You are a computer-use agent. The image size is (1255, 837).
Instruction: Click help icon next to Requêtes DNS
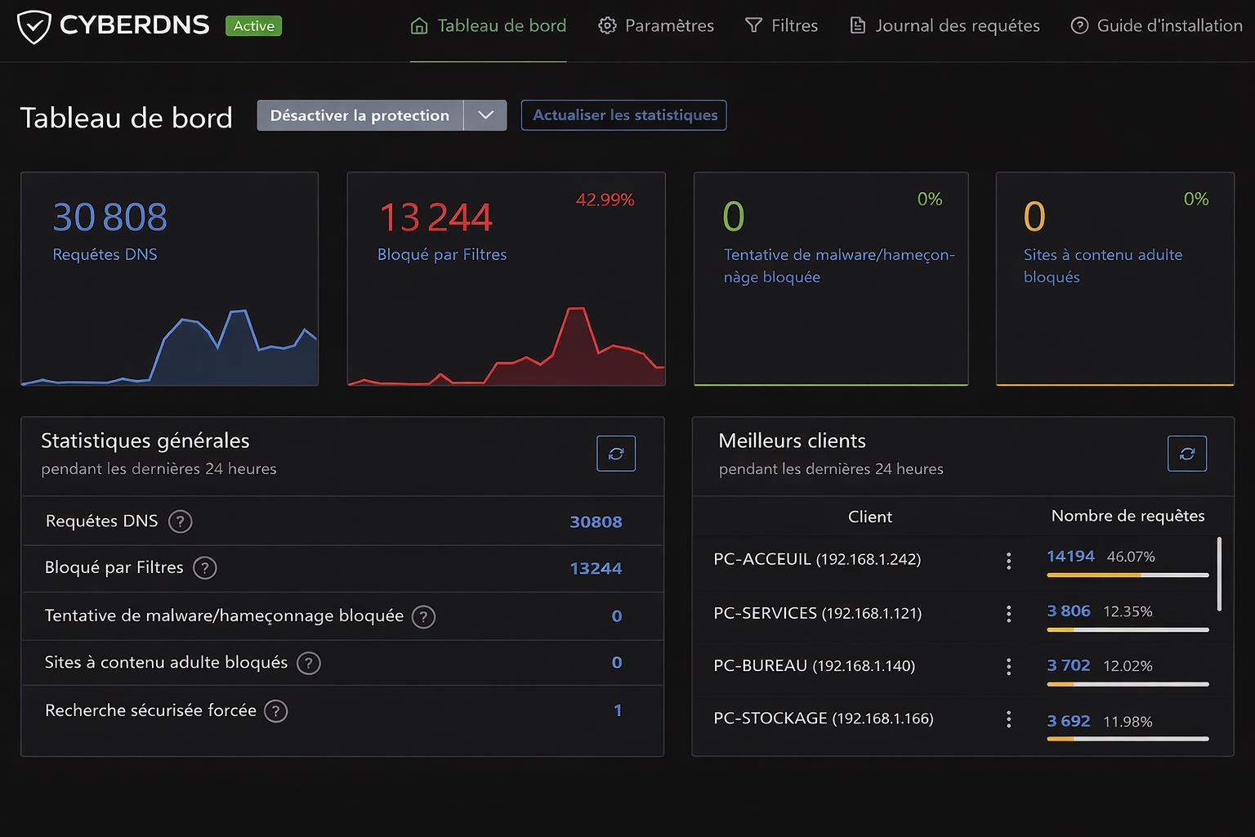(x=180, y=521)
